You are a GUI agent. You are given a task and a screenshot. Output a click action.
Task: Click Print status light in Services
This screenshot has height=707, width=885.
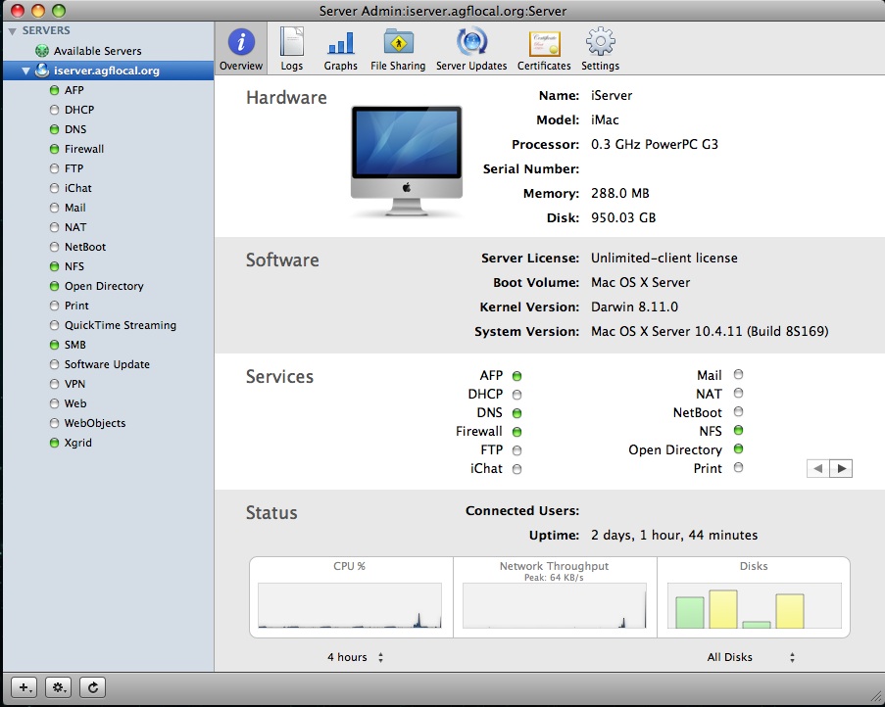click(x=738, y=467)
